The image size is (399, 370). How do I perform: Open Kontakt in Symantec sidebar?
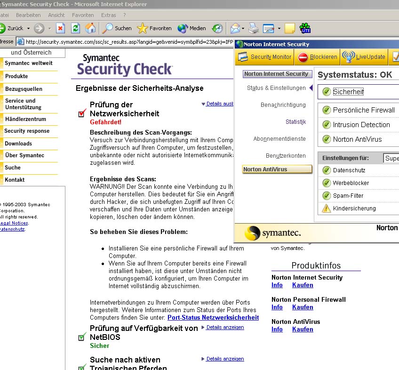click(15, 180)
